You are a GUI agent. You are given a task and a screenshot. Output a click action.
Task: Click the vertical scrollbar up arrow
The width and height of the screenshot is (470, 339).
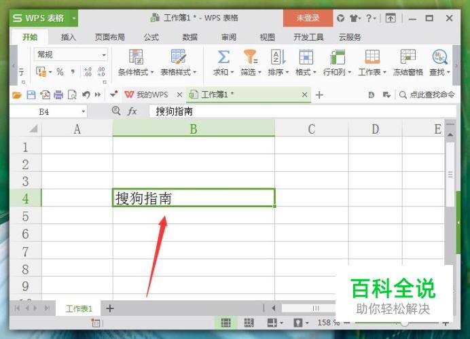(x=450, y=135)
